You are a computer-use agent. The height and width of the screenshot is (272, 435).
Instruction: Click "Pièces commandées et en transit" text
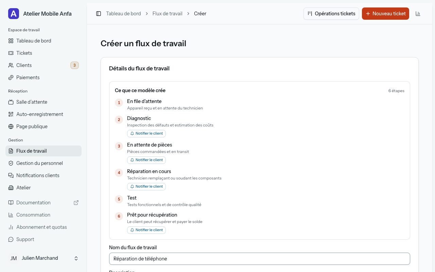coord(158,152)
